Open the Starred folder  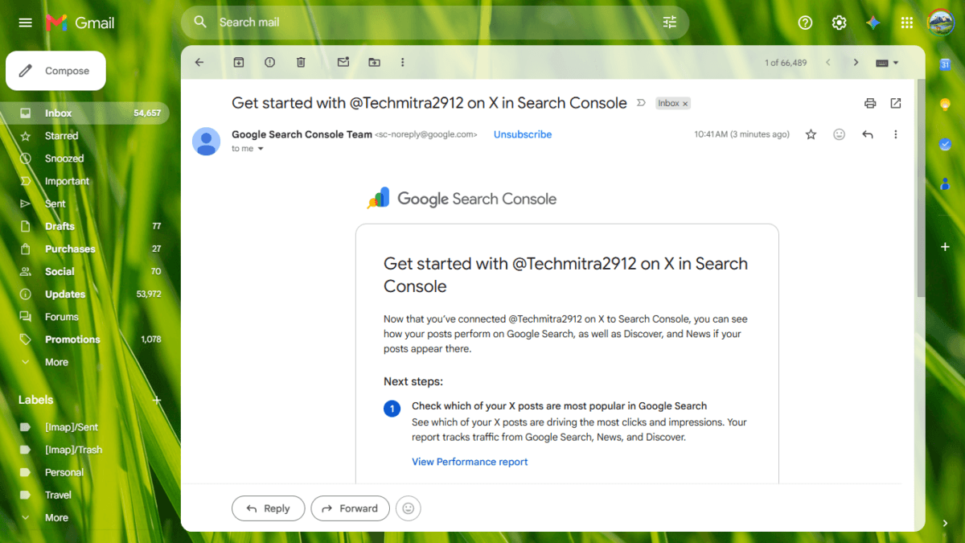[84, 136]
